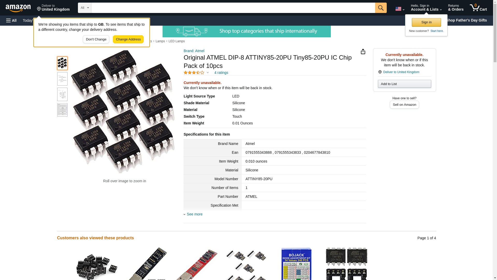
Task: Select the second product thumbnail
Action: click(x=62, y=79)
